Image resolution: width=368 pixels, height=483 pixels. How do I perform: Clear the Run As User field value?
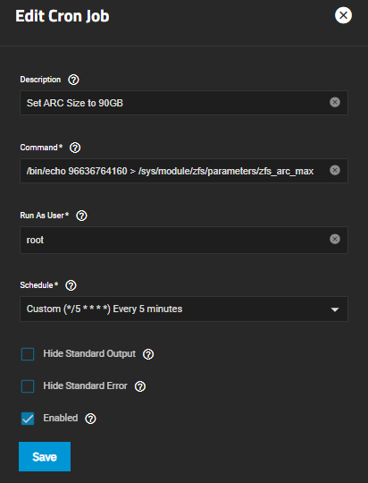tap(335, 239)
